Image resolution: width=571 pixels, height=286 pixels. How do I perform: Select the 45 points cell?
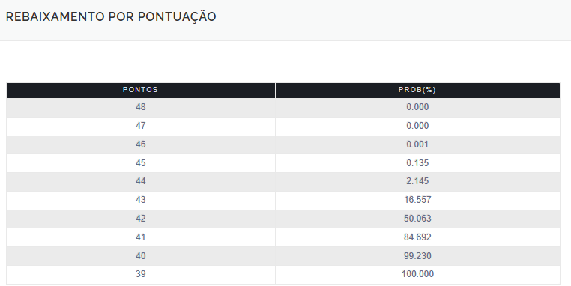pyautogui.click(x=141, y=163)
